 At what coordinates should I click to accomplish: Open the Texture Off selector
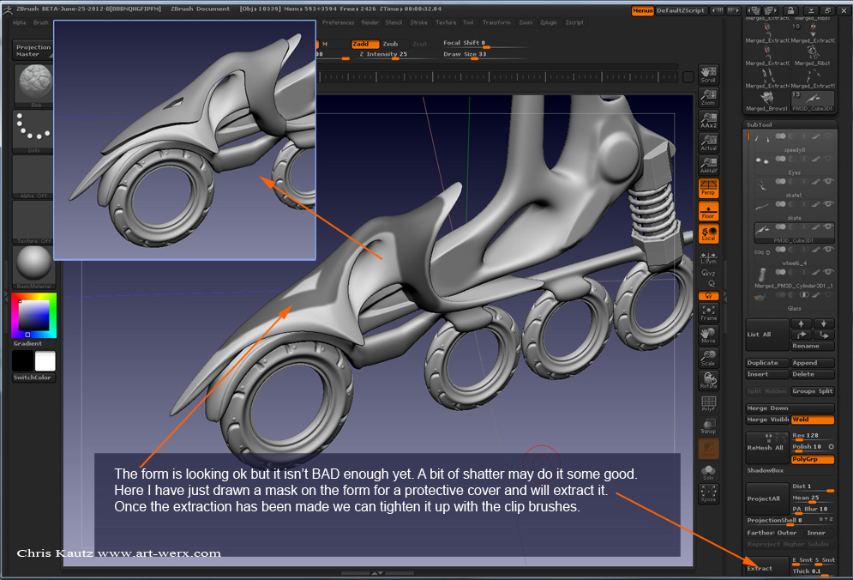tap(33, 222)
